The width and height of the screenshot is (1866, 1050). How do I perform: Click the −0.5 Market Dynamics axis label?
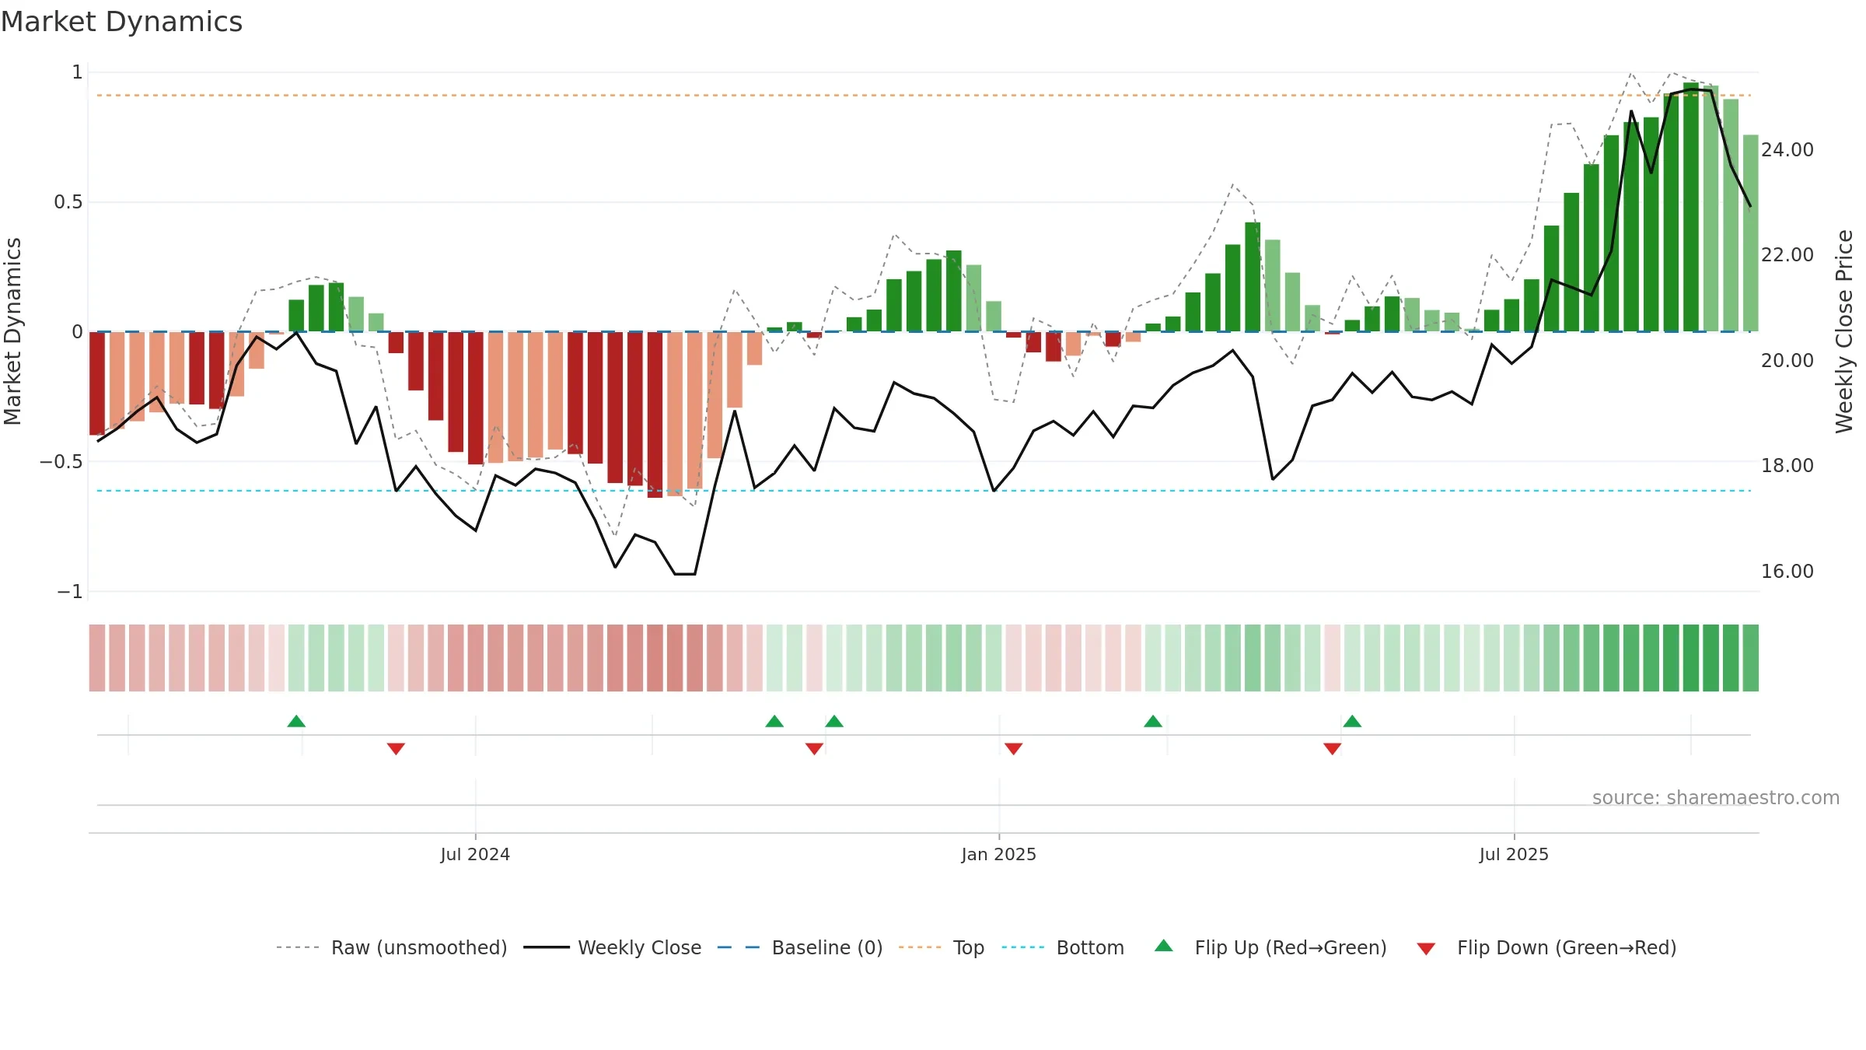tap(61, 461)
